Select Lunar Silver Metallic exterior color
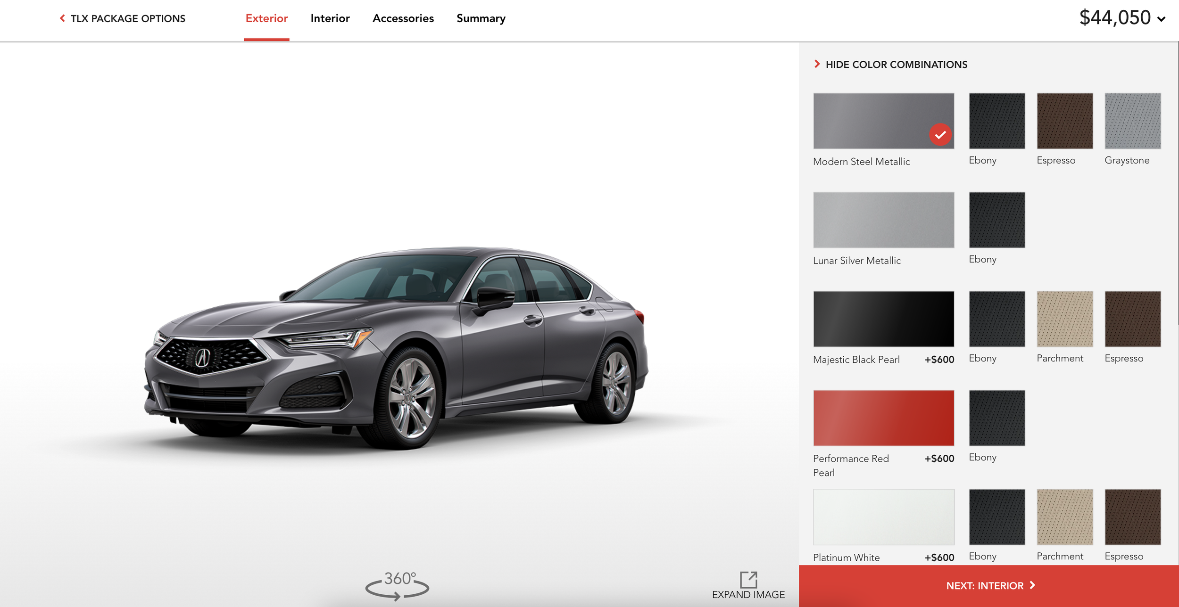 884,220
